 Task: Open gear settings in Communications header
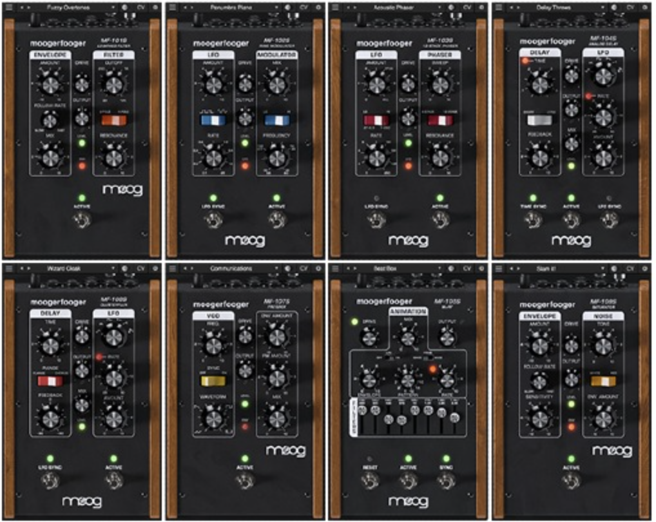pyautogui.click(x=318, y=268)
